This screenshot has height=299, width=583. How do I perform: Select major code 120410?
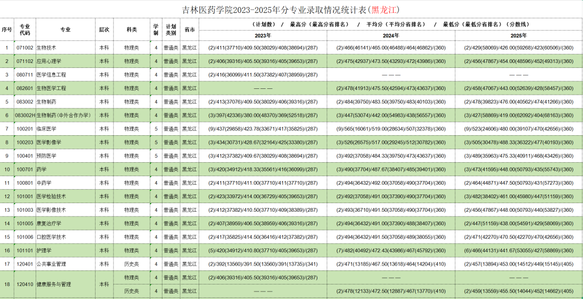pyautogui.click(x=25, y=284)
